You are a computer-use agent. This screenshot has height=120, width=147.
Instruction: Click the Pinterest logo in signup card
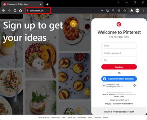pos(119,24)
